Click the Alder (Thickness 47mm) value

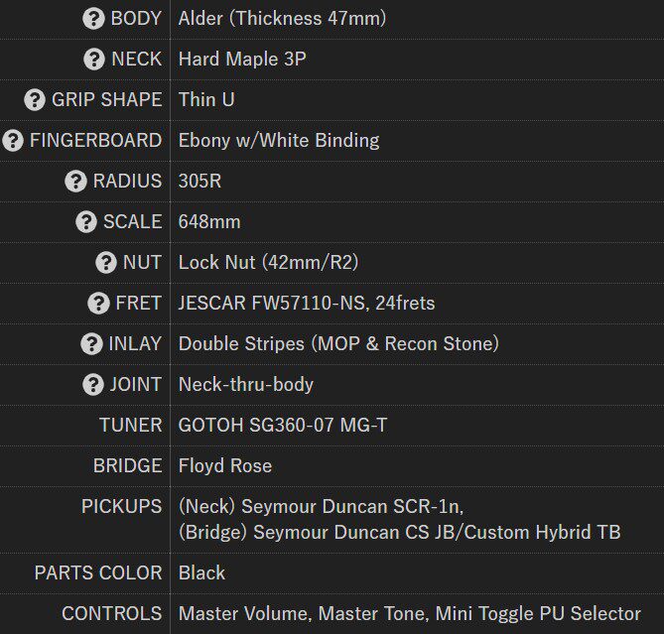pos(282,19)
